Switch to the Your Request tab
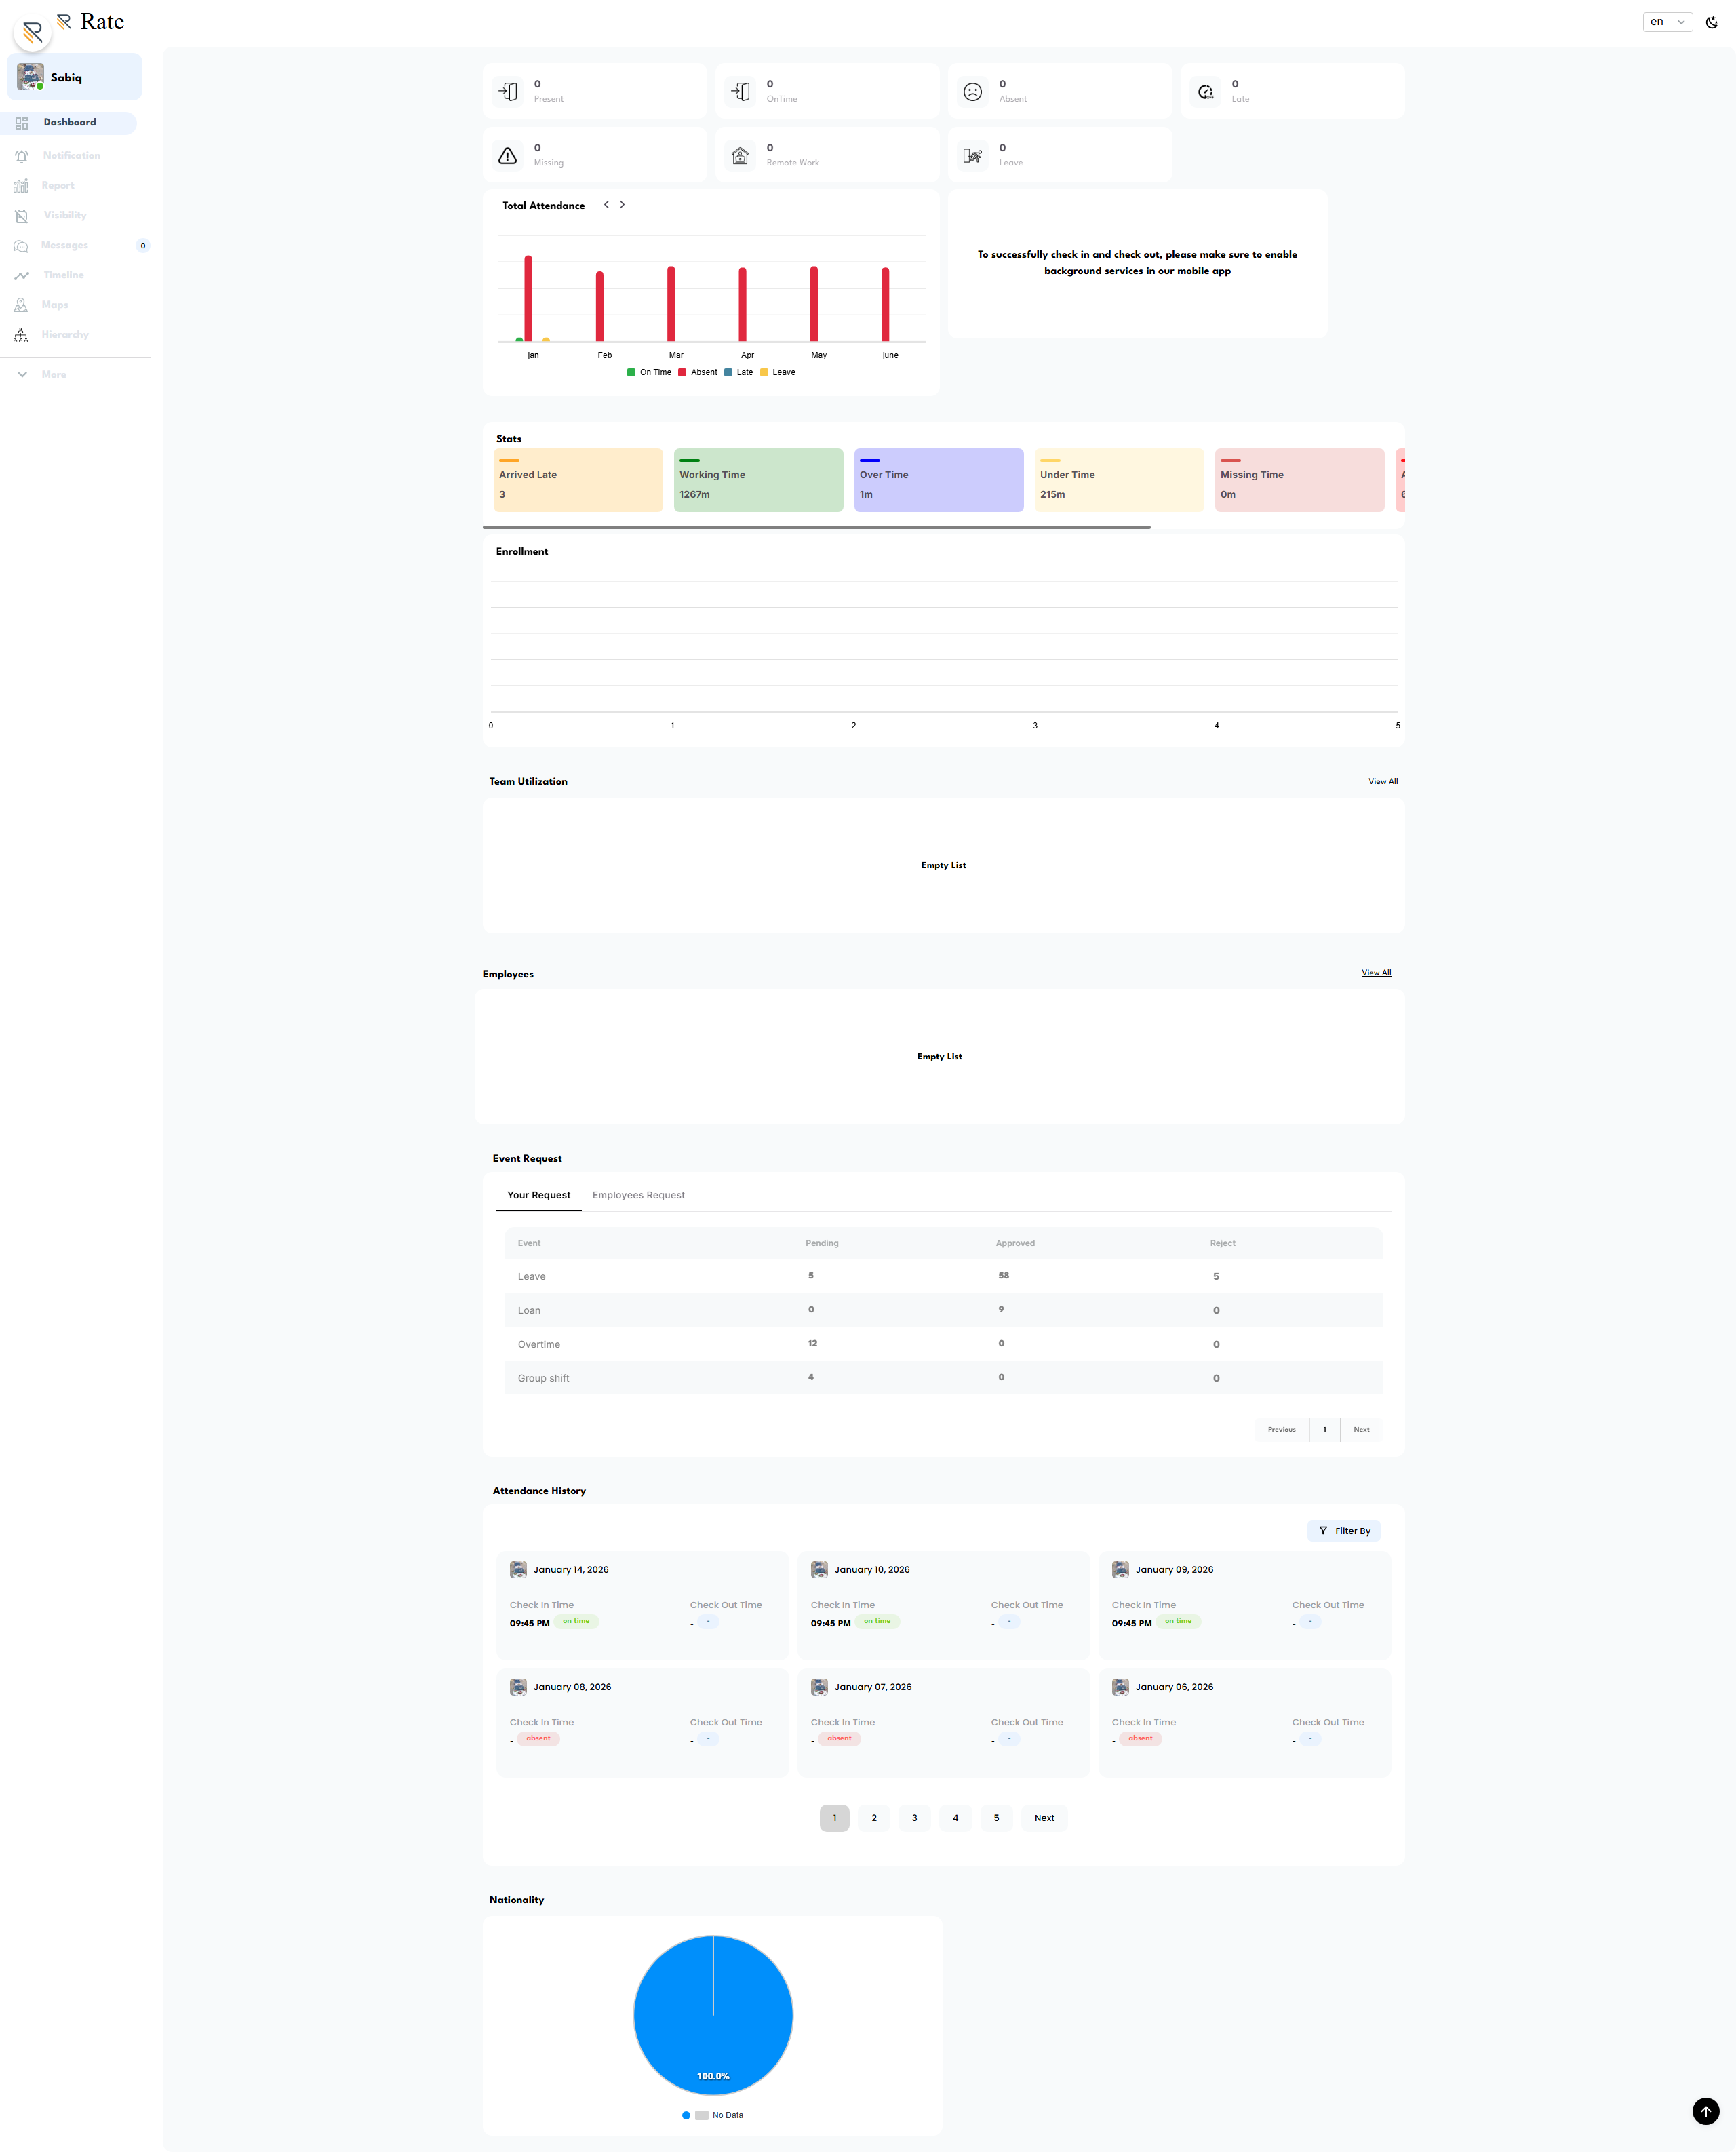Image resolution: width=1736 pixels, height=2152 pixels. point(539,1196)
